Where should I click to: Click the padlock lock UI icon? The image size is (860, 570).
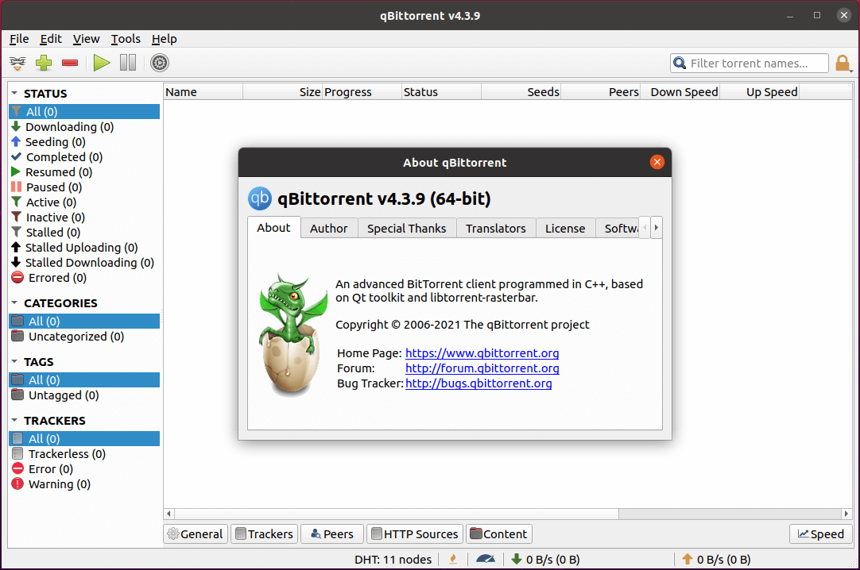pyautogui.click(x=842, y=63)
